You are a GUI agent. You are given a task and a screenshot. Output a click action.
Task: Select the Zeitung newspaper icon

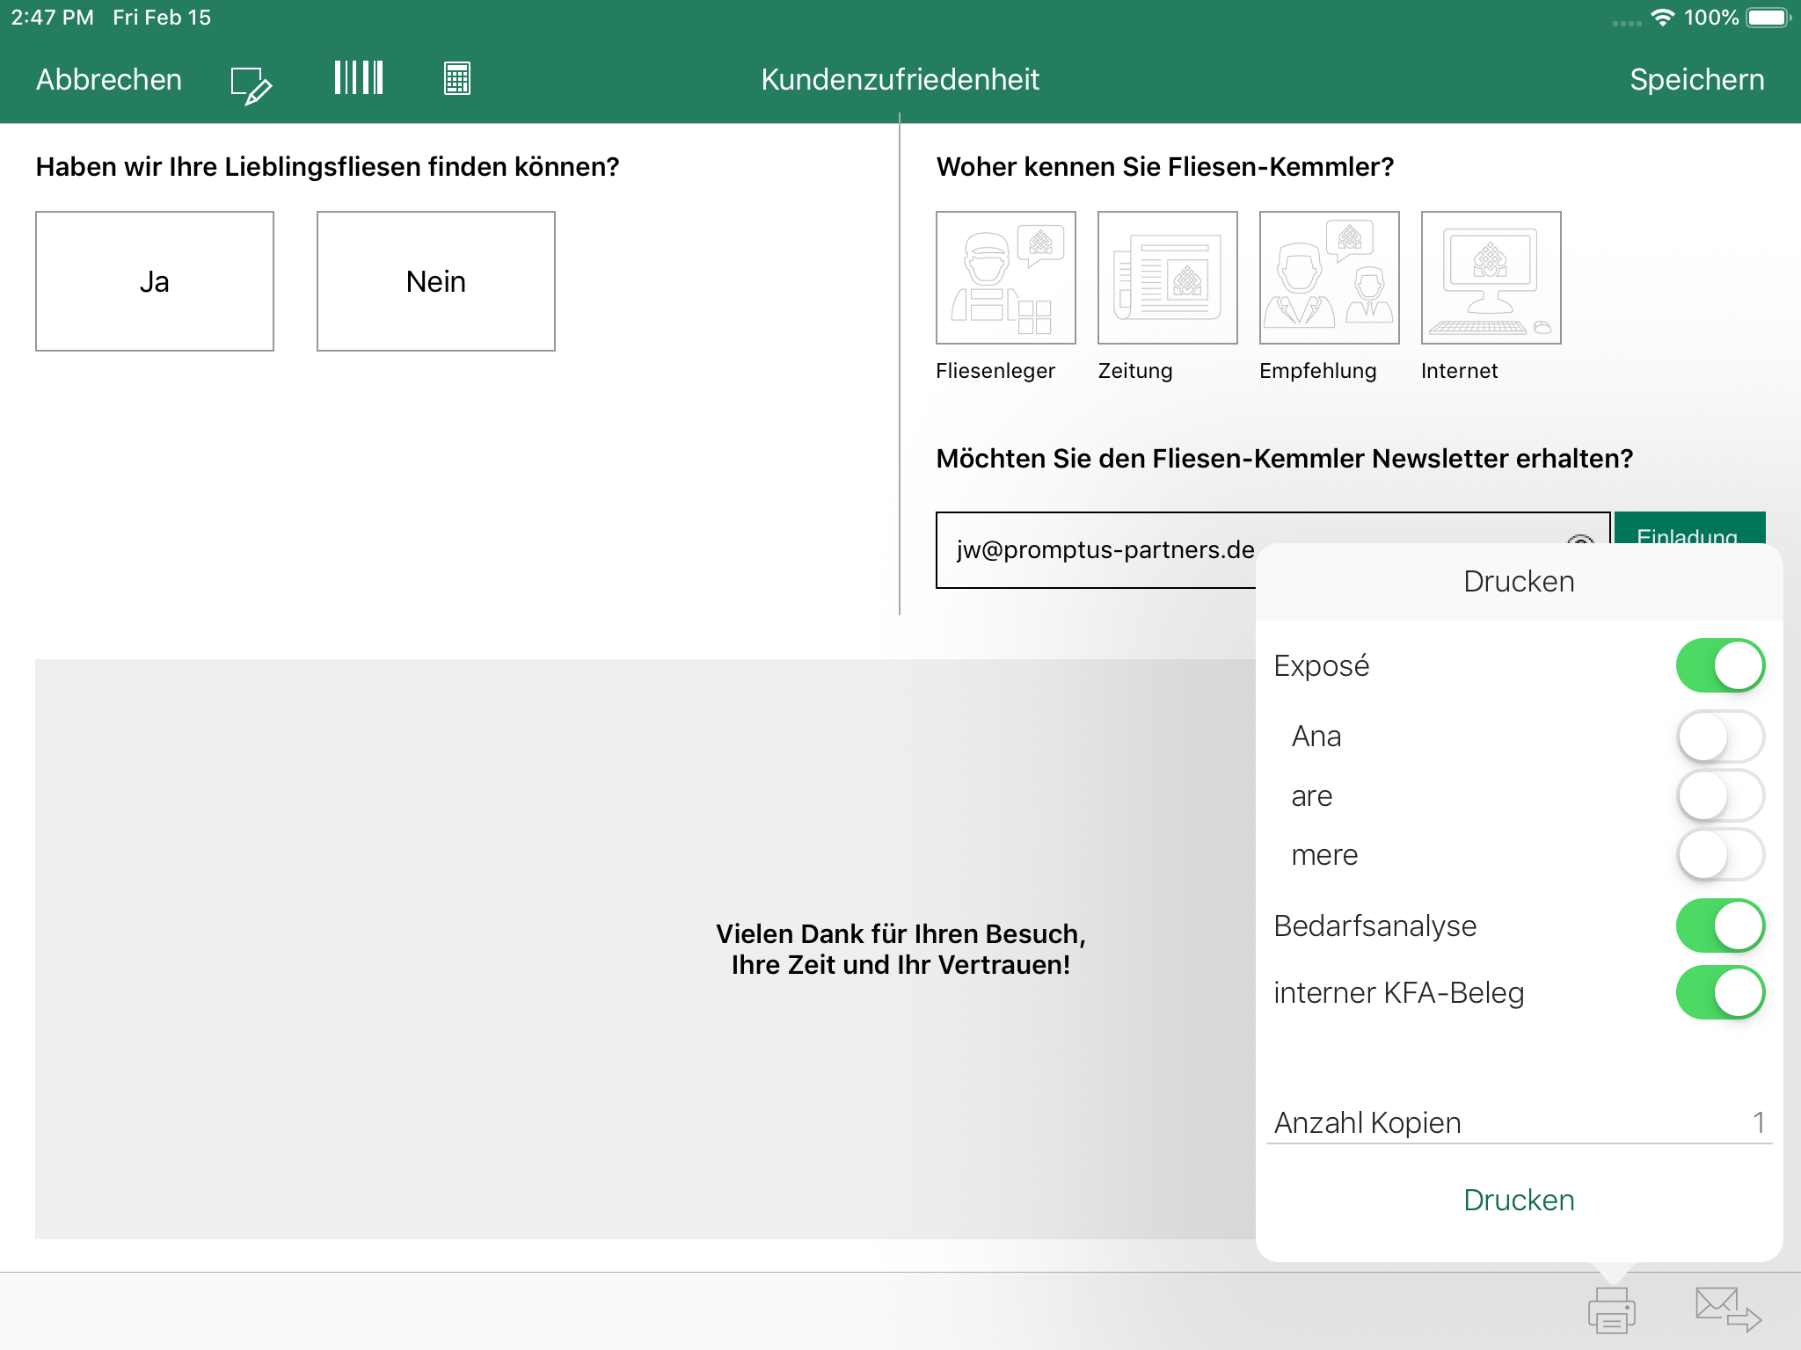tap(1167, 278)
